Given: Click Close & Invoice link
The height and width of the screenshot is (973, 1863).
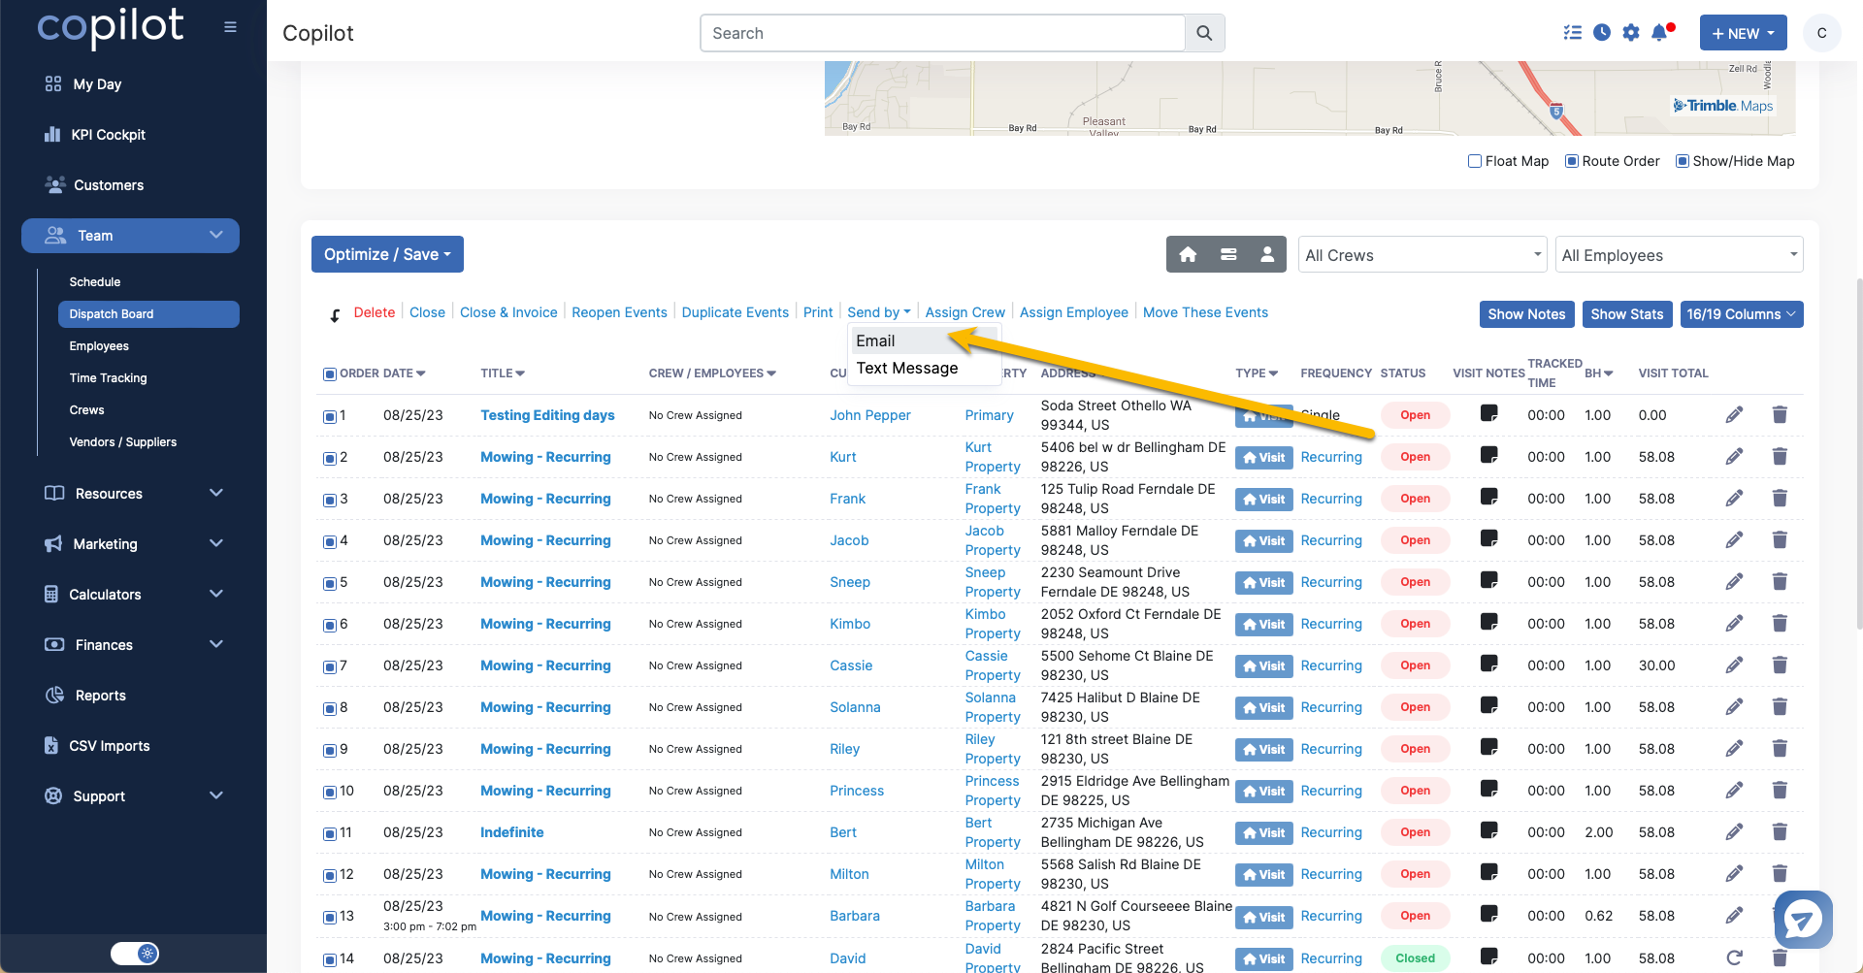Looking at the screenshot, I should 508,312.
